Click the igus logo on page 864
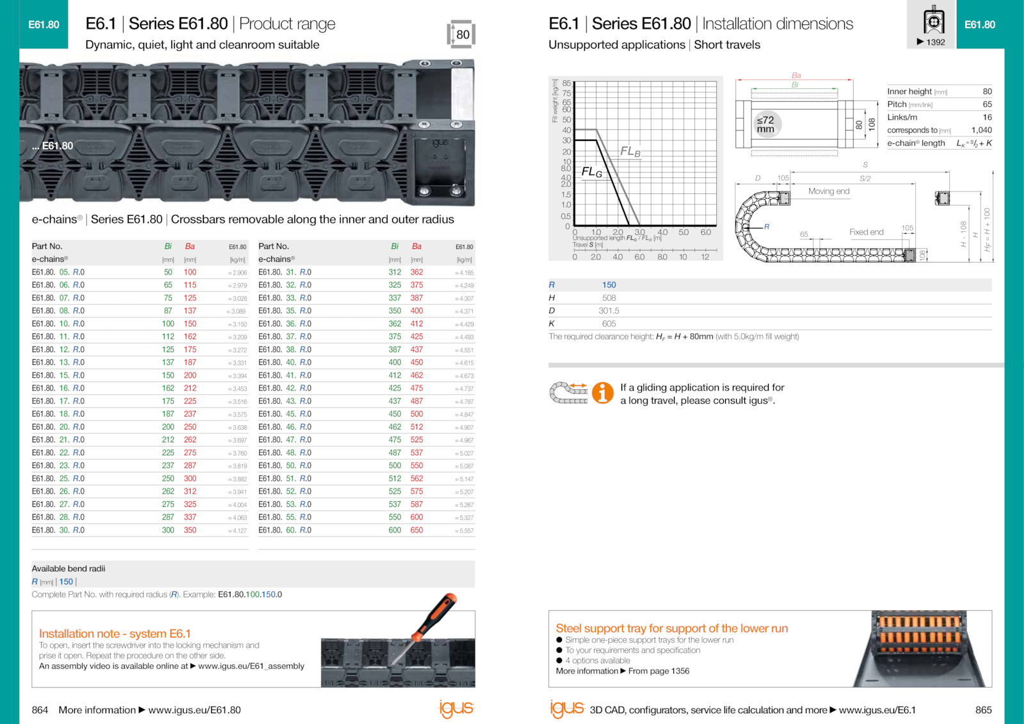Viewport: 1024px width, 724px height. point(456,708)
